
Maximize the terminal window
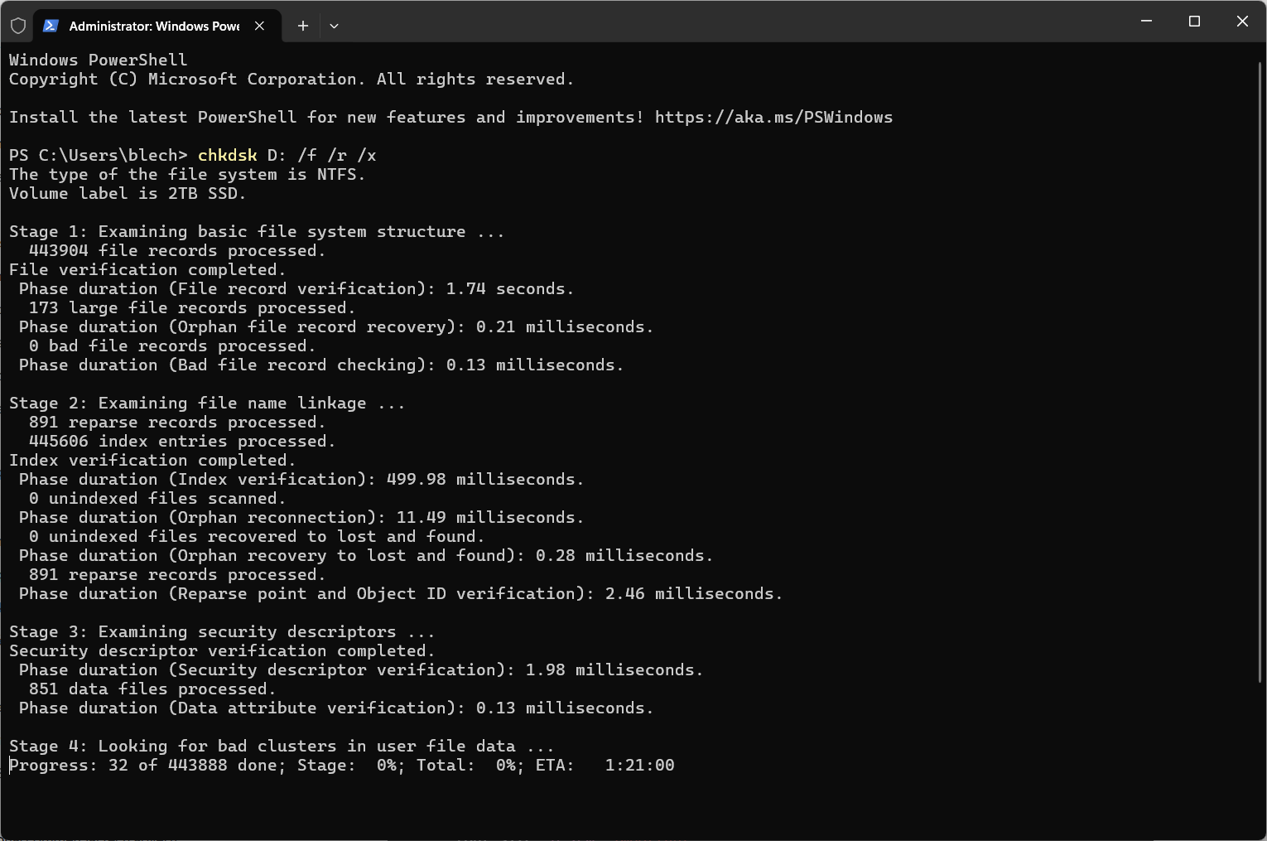click(1194, 22)
